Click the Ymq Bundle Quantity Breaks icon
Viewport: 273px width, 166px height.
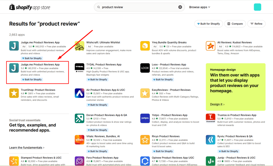click(145, 46)
